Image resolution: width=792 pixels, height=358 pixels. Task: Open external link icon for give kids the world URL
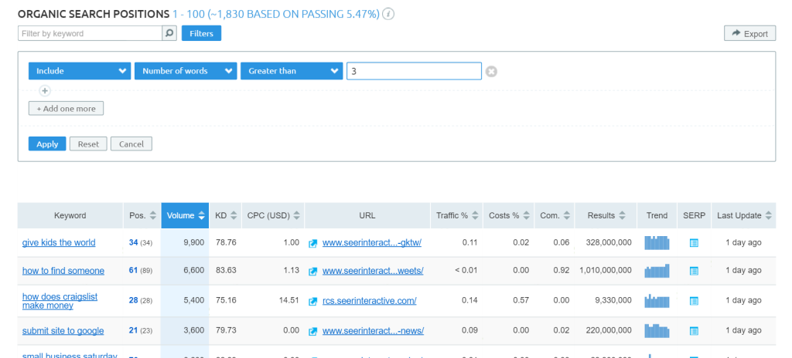[313, 243]
